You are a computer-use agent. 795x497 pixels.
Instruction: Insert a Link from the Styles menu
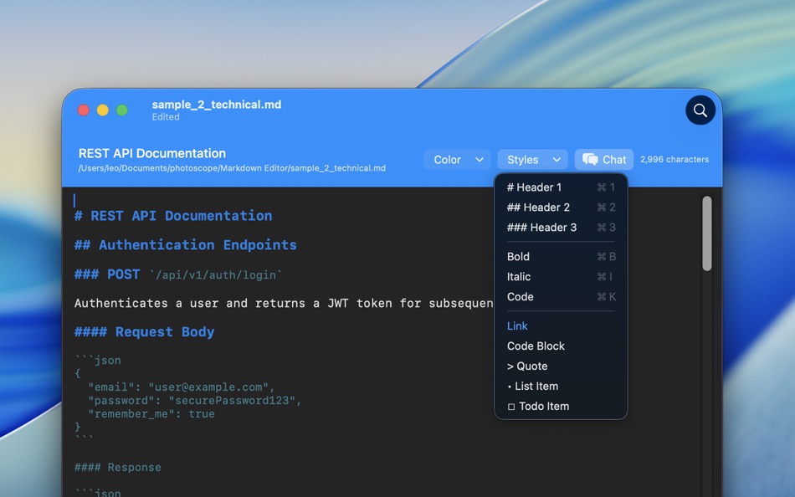click(517, 325)
